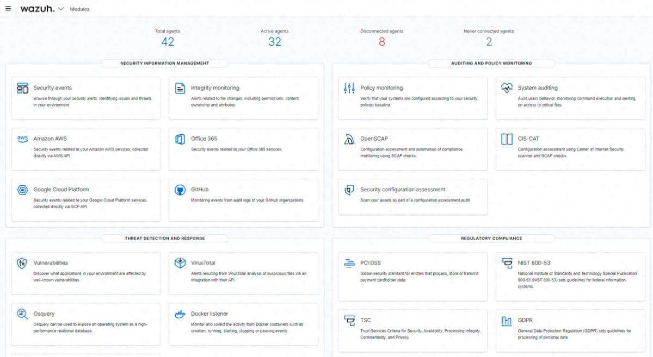Viewport: 653px width, 357px height.
Task: Click the OpenSCAP module icon
Action: tap(349, 139)
